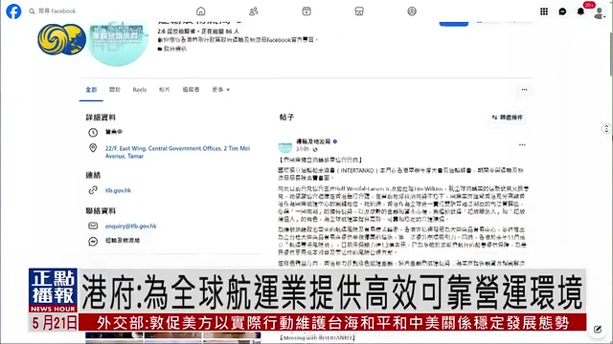This screenshot has height=344, width=613.
Task: Click the enquiry@tlb.gov.hk email link
Action: [130, 226]
